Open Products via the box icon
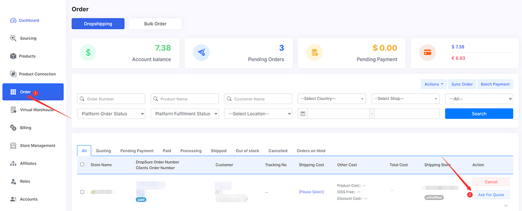The height and width of the screenshot is (211, 522). pyautogui.click(x=13, y=56)
